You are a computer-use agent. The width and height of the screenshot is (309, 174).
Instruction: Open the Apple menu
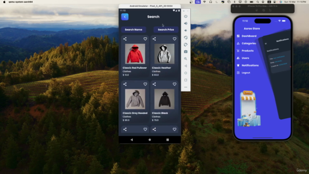pyautogui.click(x=4, y=2)
